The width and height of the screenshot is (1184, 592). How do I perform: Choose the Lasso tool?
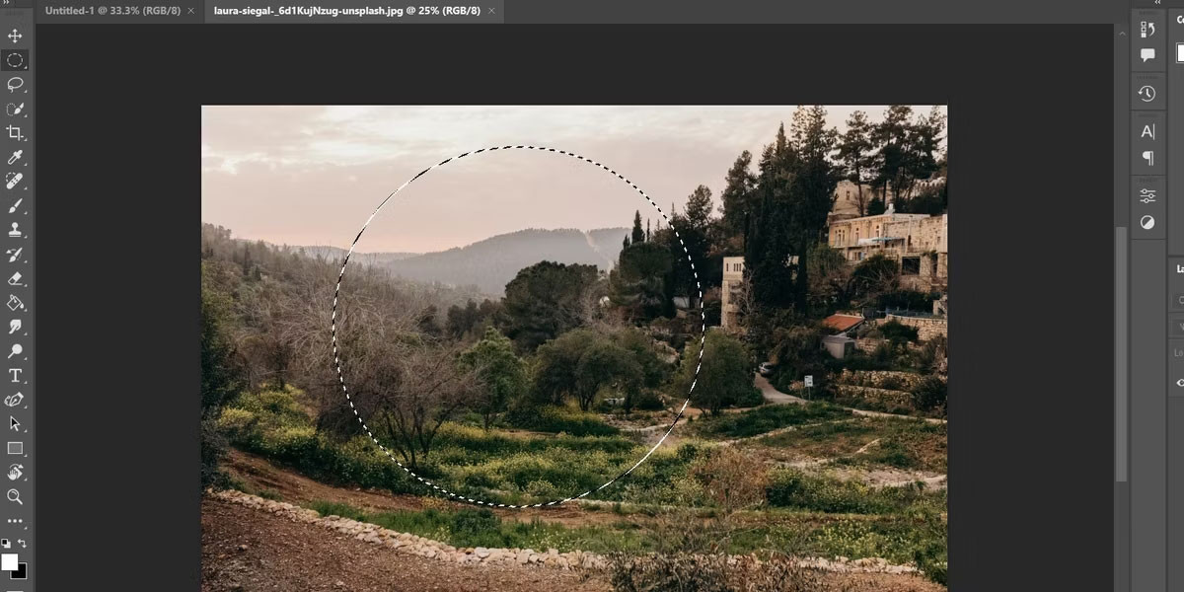point(15,85)
